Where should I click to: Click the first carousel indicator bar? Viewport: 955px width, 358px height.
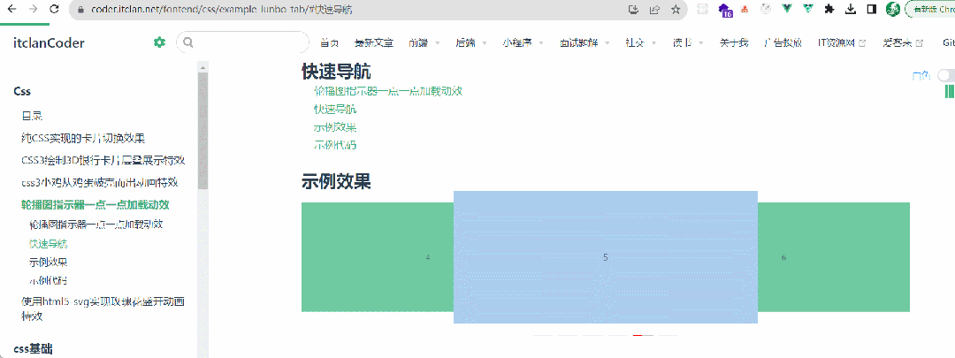tap(543, 336)
